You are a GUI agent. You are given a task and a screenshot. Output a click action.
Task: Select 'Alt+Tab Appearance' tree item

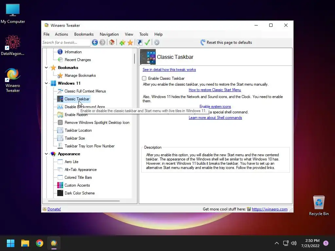[80, 170]
